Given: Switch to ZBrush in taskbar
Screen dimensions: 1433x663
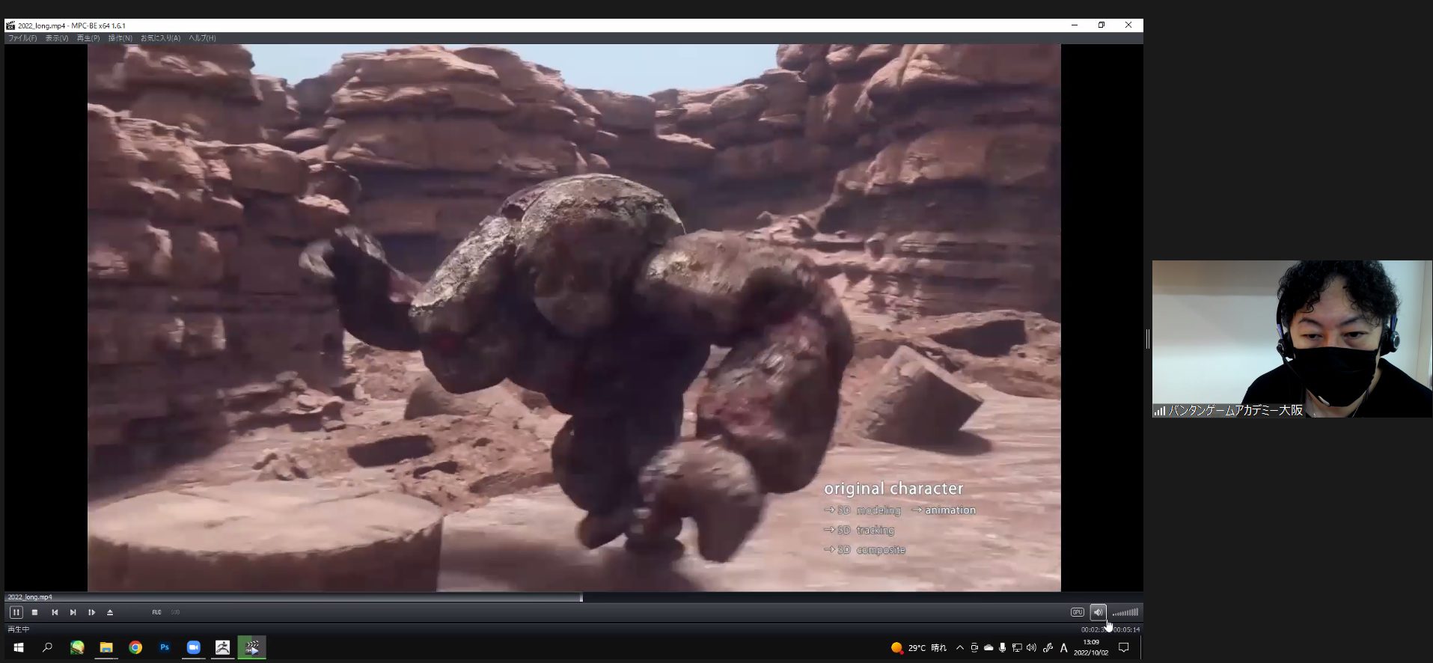Looking at the screenshot, I should click(x=223, y=647).
